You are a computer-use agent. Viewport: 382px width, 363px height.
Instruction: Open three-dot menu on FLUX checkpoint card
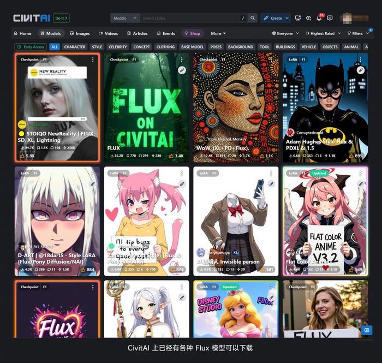pyautogui.click(x=182, y=59)
